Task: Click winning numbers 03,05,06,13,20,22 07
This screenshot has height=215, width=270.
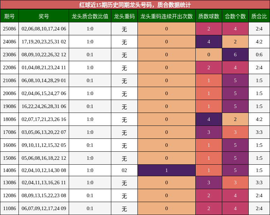Action: click(44, 132)
